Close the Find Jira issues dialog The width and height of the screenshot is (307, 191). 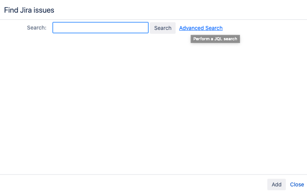point(297,184)
